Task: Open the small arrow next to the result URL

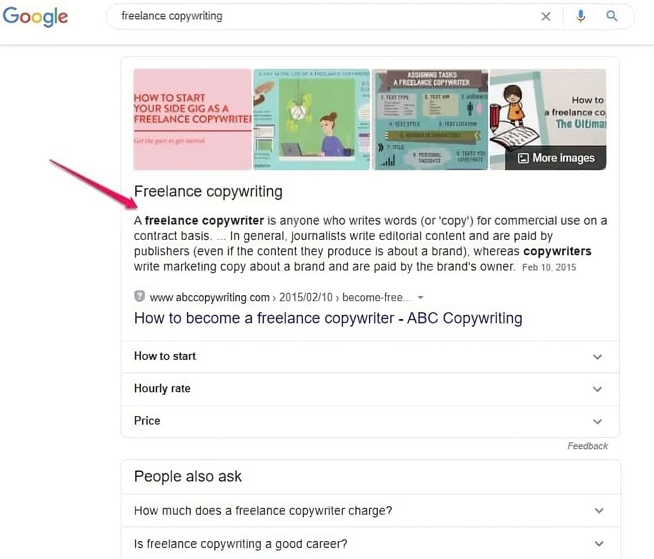Action: 420,298
